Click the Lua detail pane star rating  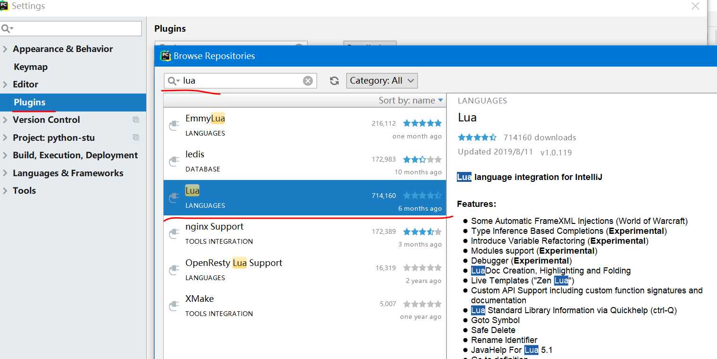click(x=477, y=137)
